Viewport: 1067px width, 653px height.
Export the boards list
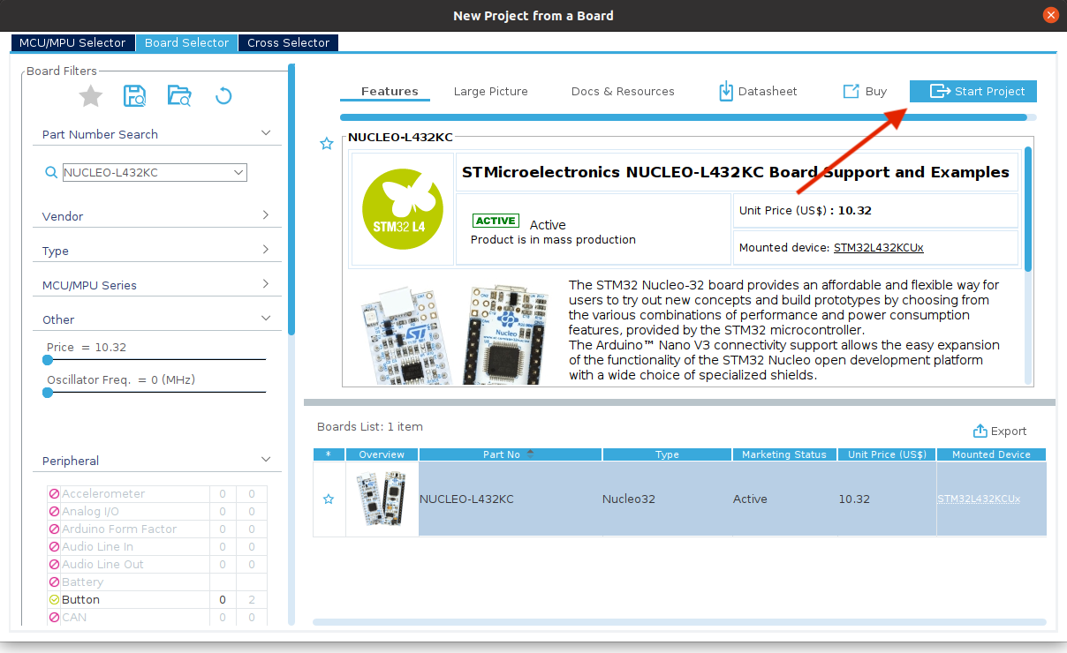click(x=1000, y=431)
